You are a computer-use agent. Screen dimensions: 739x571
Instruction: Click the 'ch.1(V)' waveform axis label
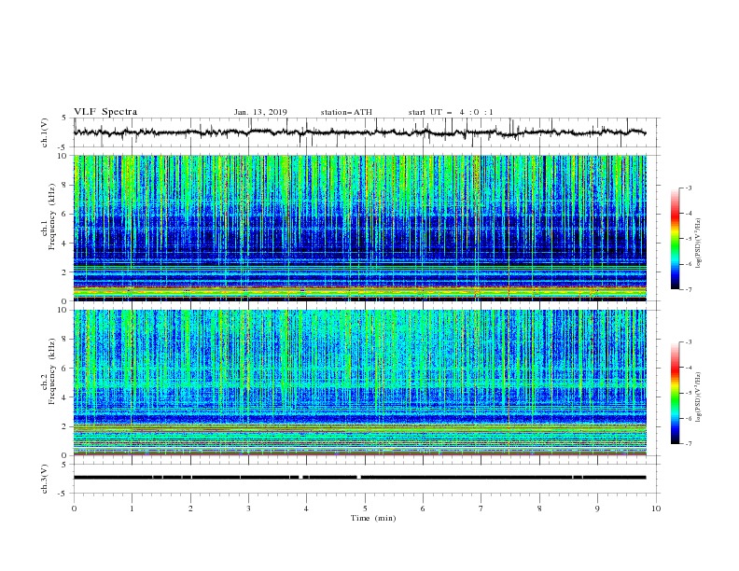point(45,132)
